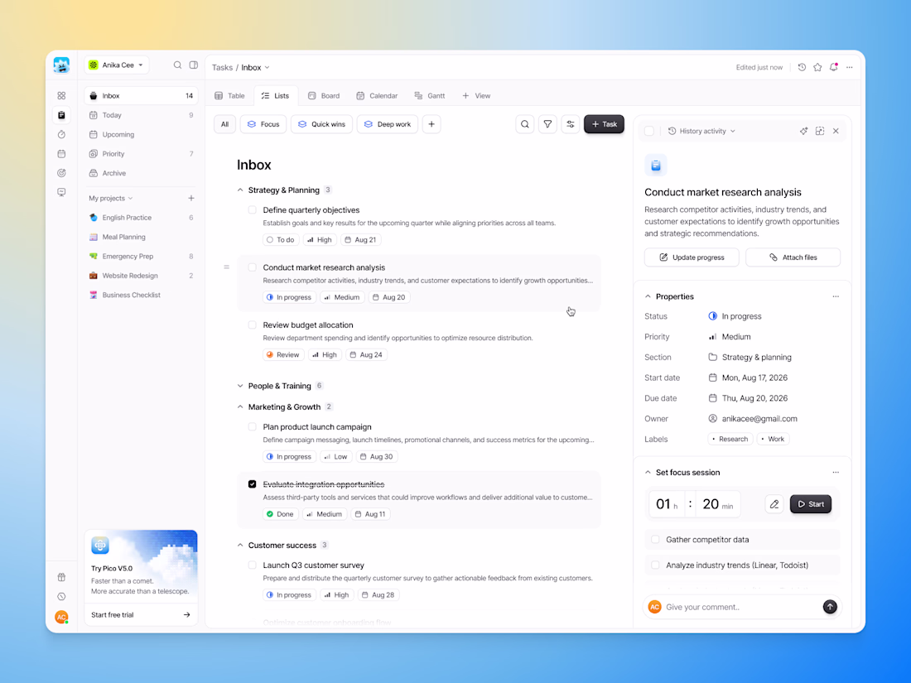
Task: Toggle the sidebar panel layout icon
Action: point(194,65)
